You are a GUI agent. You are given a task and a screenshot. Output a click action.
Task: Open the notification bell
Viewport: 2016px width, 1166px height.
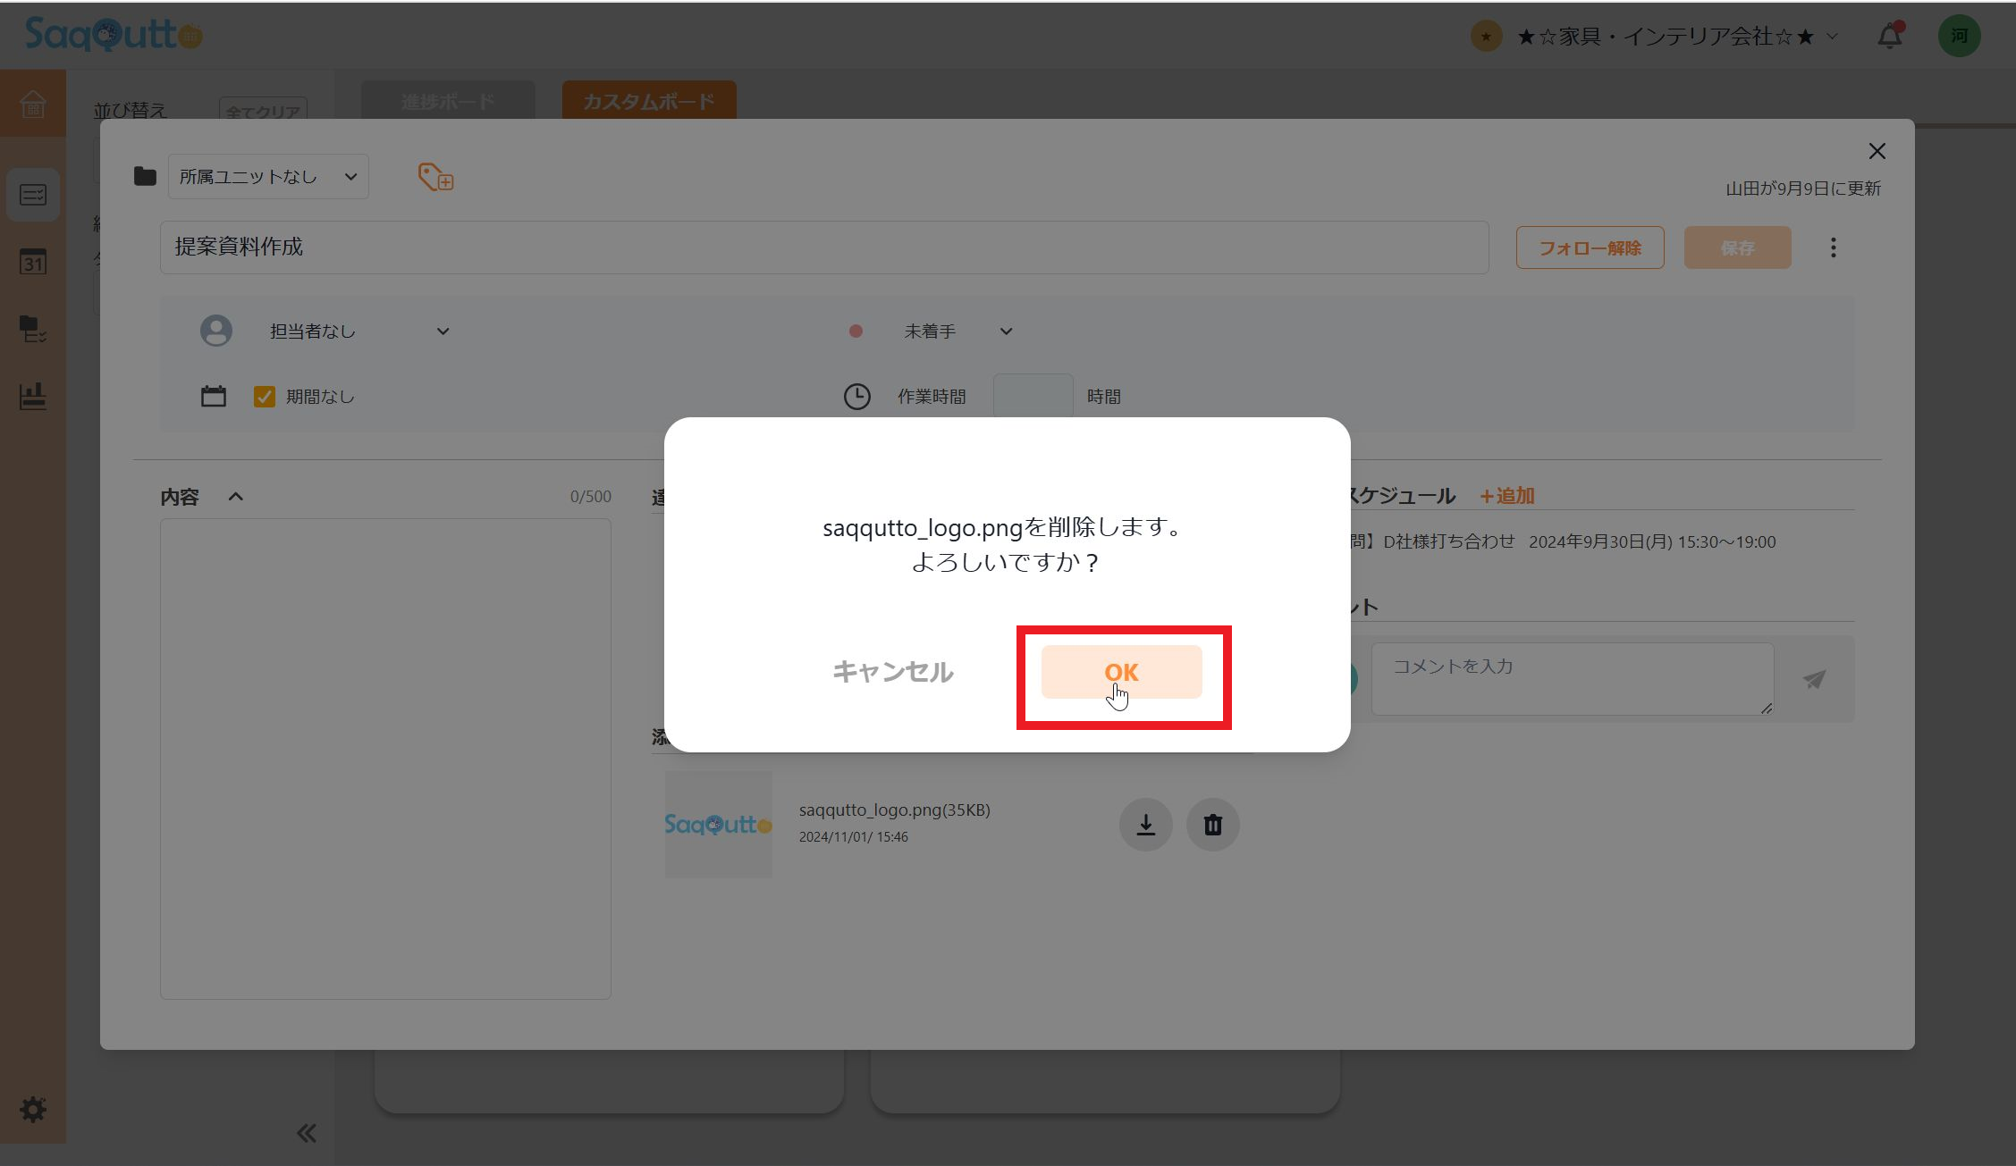(x=1889, y=37)
